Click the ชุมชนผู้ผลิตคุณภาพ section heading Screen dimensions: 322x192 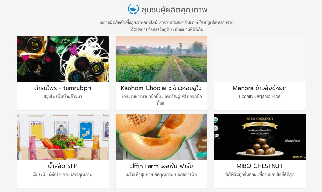(174, 10)
